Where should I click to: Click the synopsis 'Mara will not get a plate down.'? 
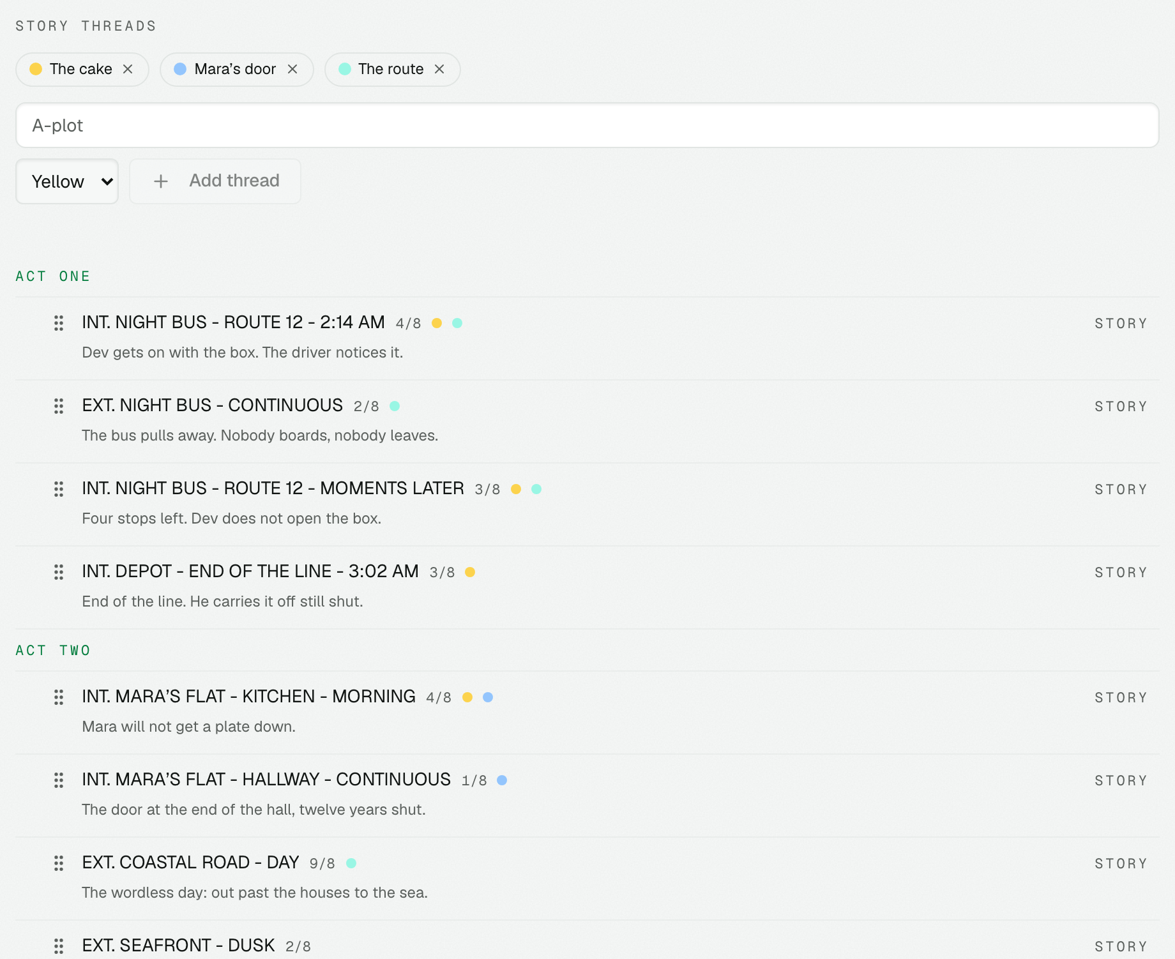point(188,727)
